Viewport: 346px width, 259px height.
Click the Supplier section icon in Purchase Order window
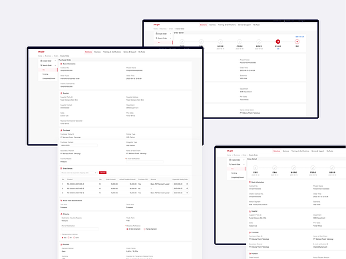[x=61, y=93]
